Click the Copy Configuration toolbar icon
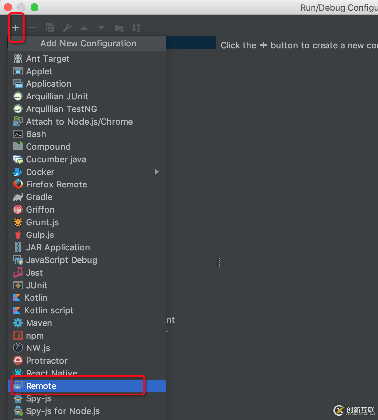 pos(50,28)
